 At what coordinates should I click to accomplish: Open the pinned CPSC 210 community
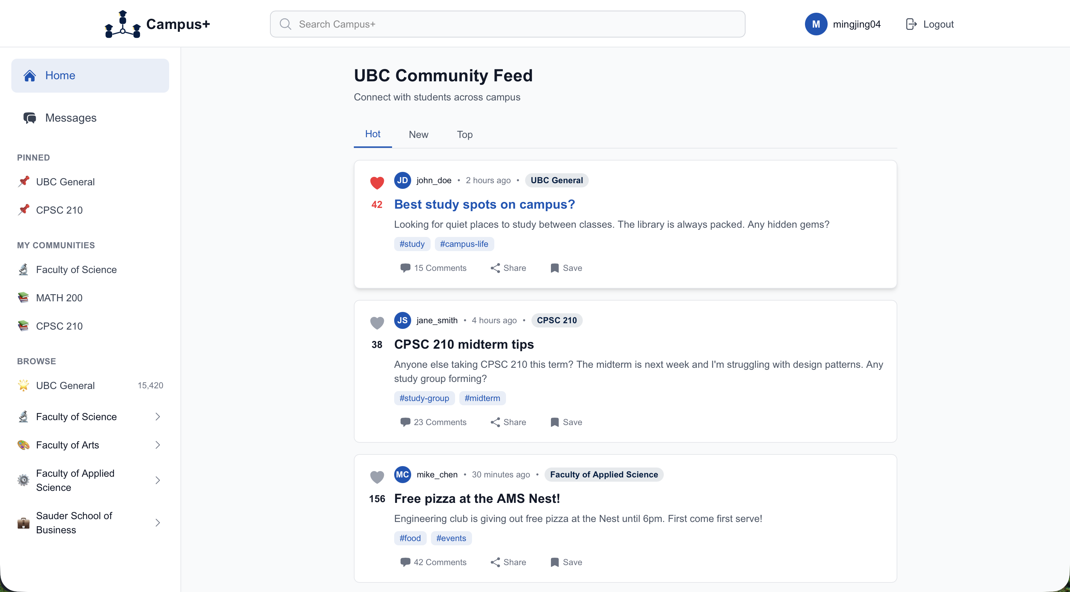(x=59, y=210)
